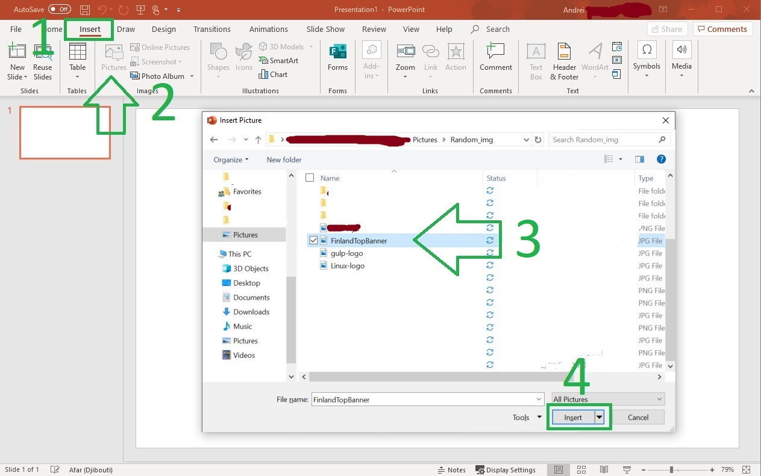The image size is (761, 476).
Task: Insert a Comment from ribbon
Action: click(x=496, y=58)
